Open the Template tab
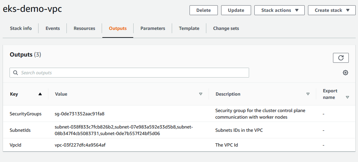 pyautogui.click(x=189, y=29)
